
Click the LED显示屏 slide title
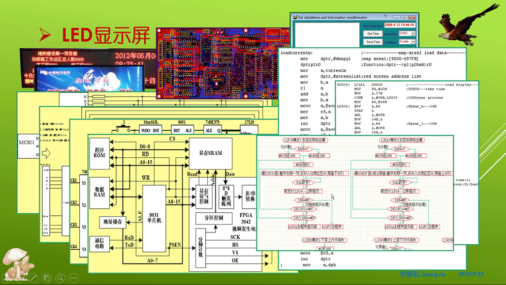[x=106, y=35]
